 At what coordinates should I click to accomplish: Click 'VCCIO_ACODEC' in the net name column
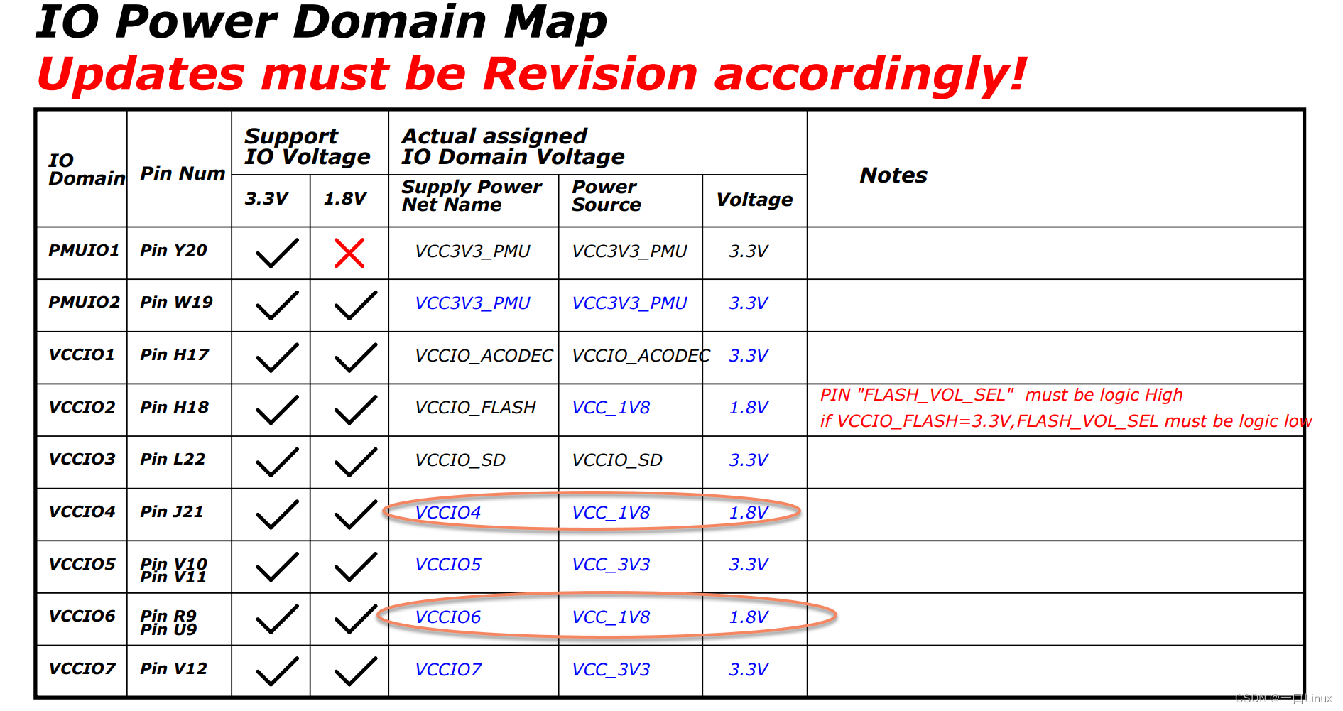(484, 356)
